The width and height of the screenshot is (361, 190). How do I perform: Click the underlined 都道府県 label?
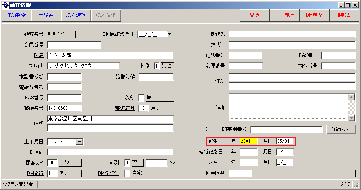tap(125, 108)
